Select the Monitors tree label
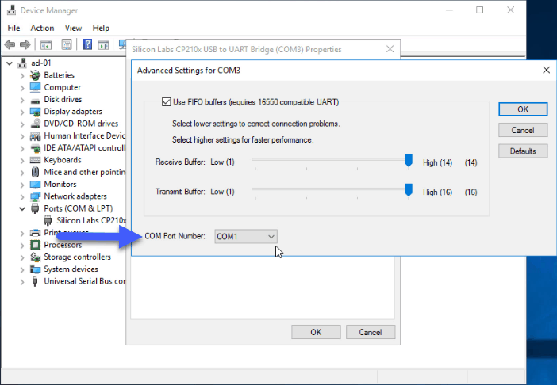 (60, 185)
